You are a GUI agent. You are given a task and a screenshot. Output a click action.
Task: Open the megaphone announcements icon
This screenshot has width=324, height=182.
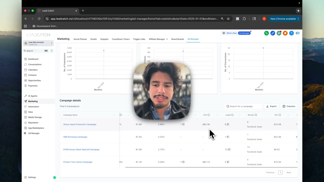point(279,33)
